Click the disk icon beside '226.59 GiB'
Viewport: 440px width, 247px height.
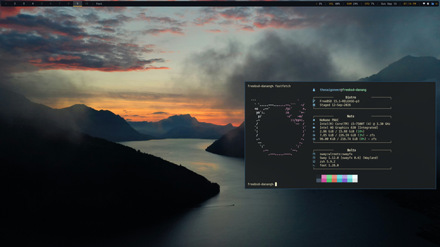[313, 135]
